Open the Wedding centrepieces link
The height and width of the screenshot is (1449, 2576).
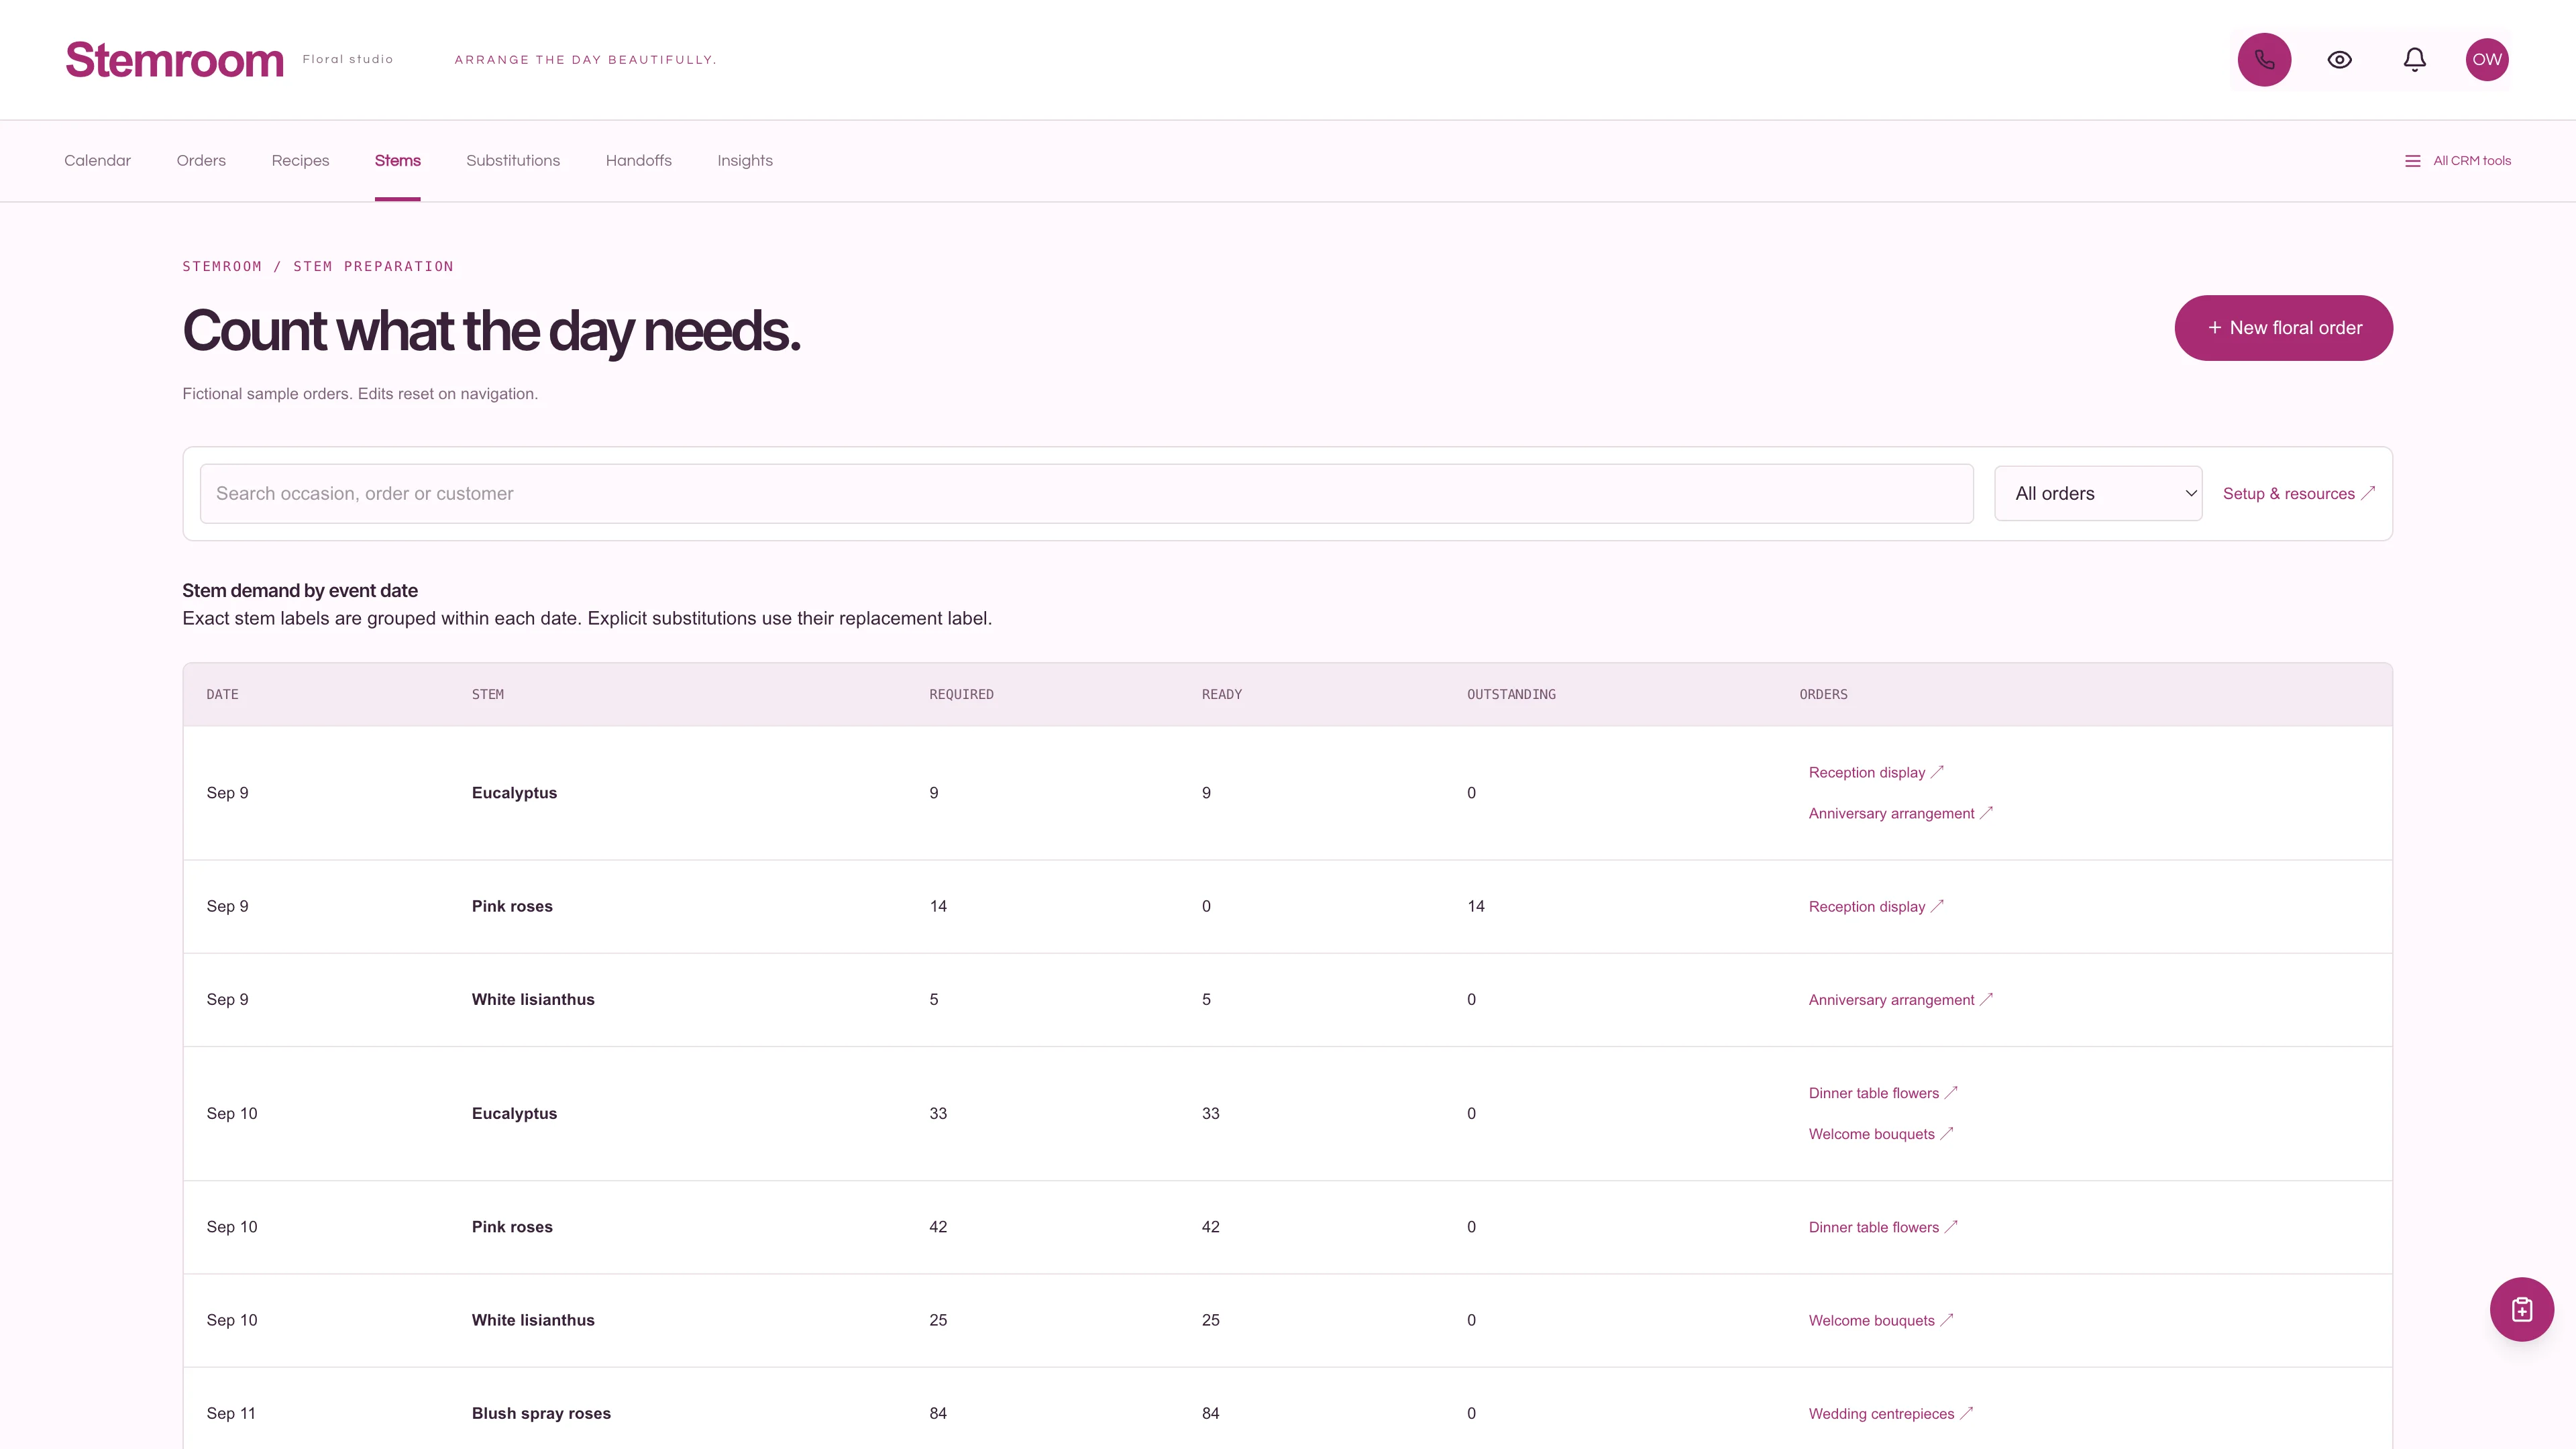click(1890, 1414)
